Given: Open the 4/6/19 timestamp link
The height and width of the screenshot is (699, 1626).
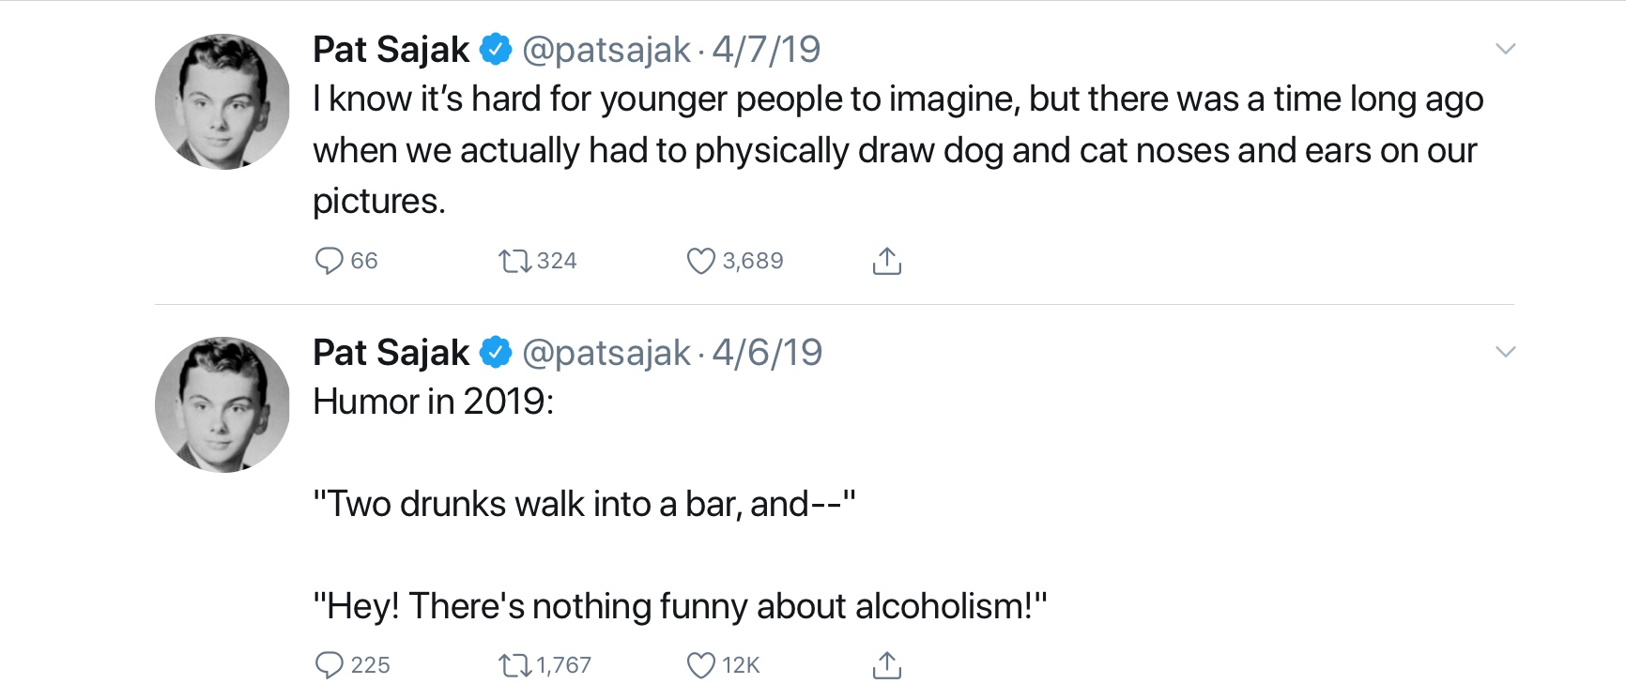Looking at the screenshot, I should click(x=767, y=353).
